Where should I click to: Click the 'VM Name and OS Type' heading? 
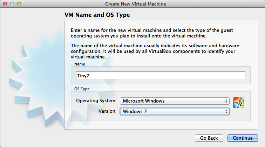[97, 15]
